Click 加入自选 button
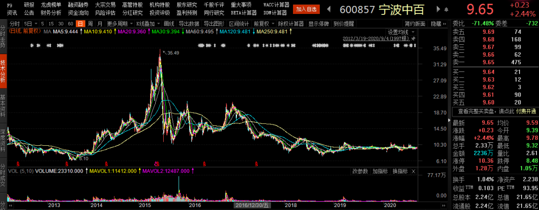 tap(306, 9)
